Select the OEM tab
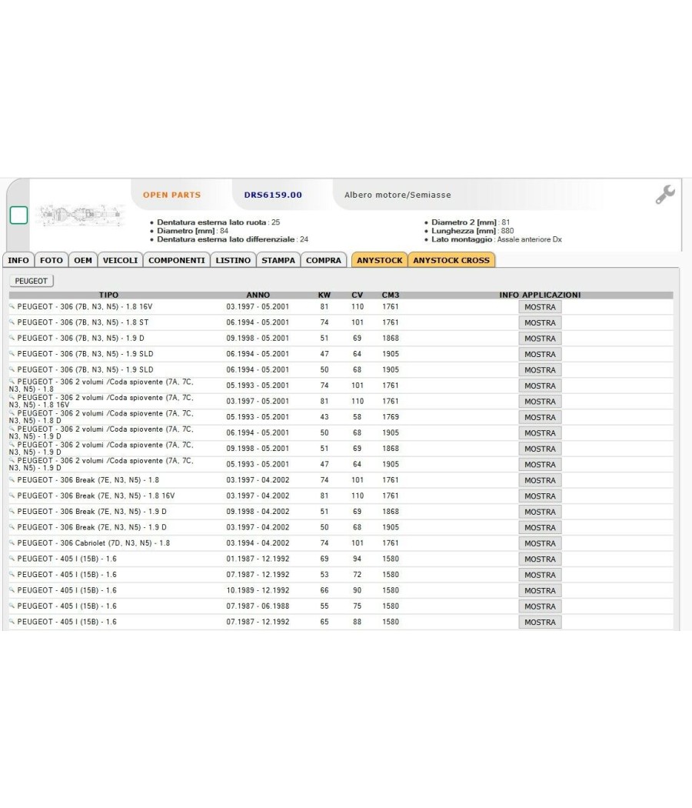 (x=83, y=260)
